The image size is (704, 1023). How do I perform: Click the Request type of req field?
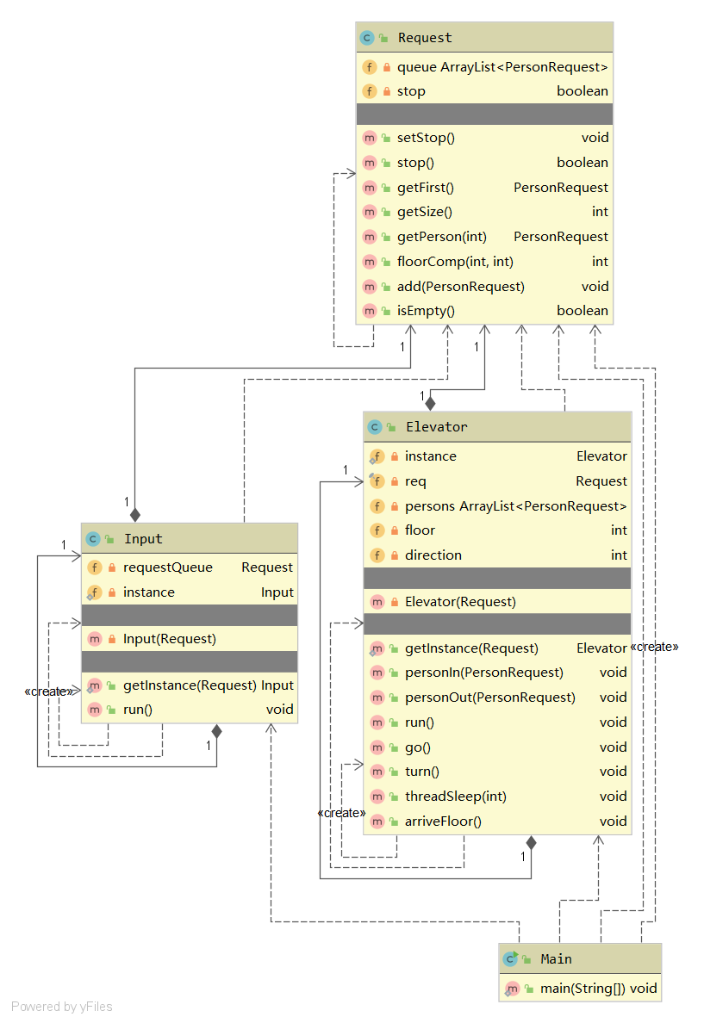coord(601,481)
